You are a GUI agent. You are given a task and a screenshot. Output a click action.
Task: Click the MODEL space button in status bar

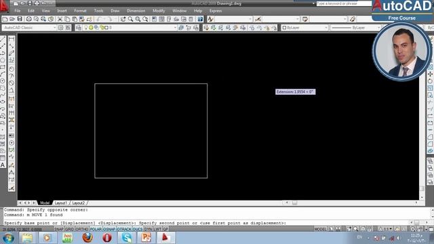320,229
